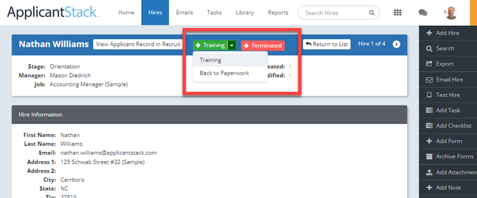Open the apps grid icon

[397, 13]
